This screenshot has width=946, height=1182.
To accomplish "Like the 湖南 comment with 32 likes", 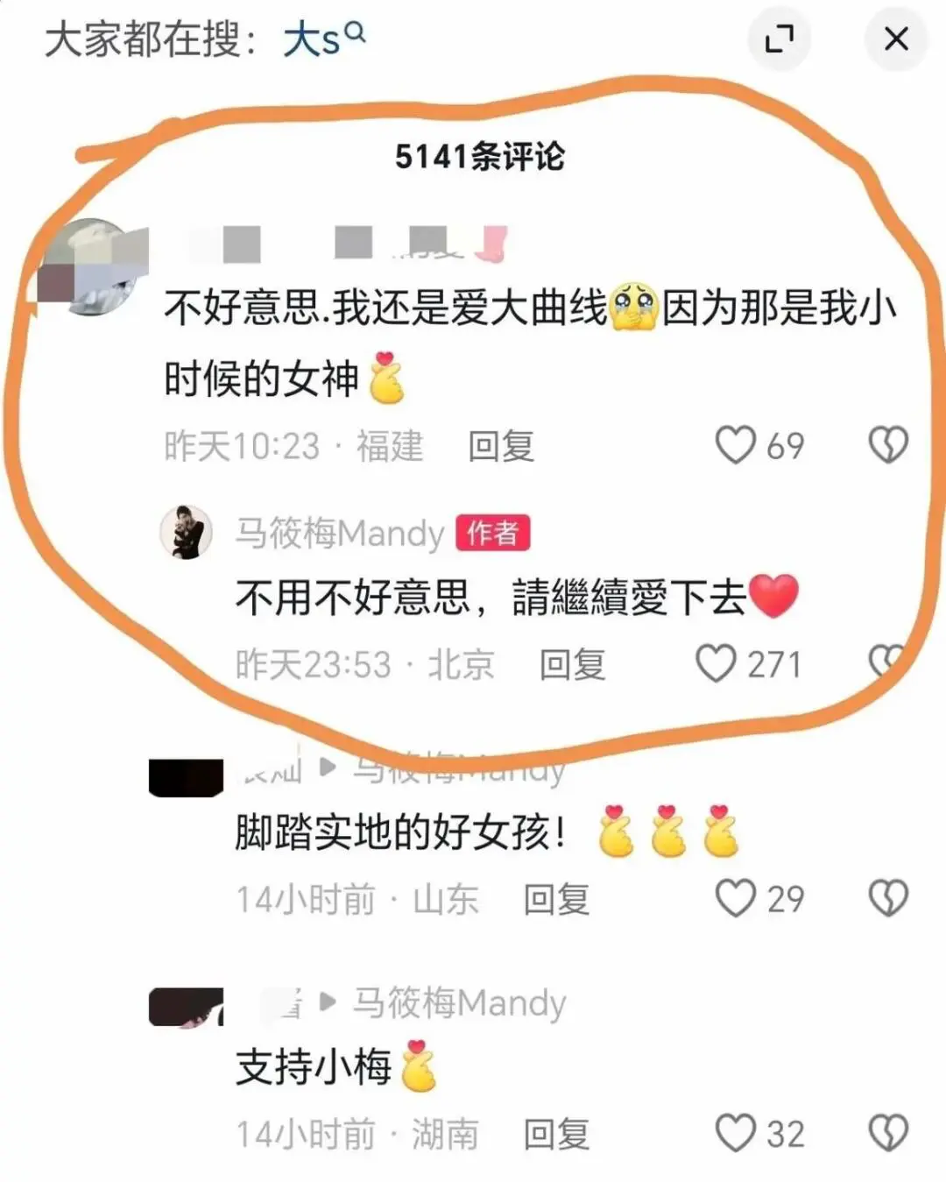I will [735, 1133].
